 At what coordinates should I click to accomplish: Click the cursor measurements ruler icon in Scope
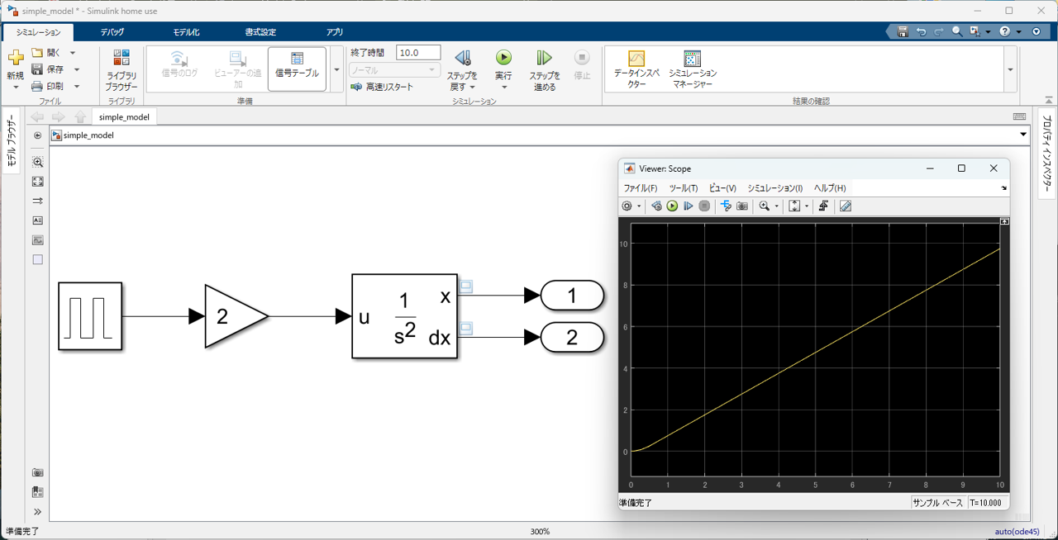(845, 206)
